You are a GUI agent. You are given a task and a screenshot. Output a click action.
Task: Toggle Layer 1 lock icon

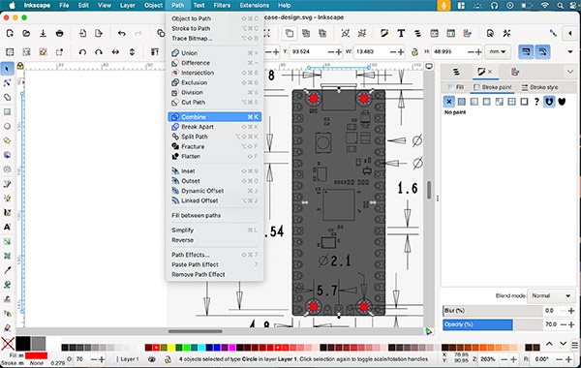tap(168, 359)
